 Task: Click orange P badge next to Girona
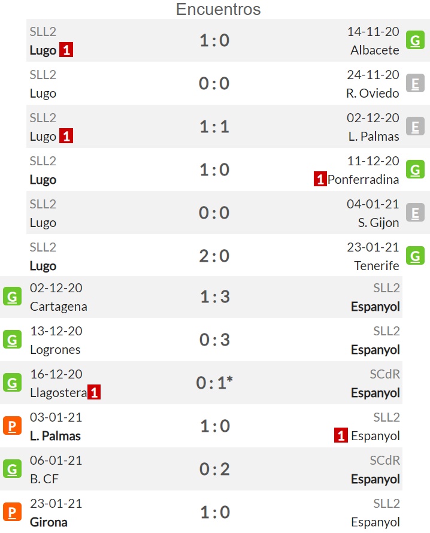point(12,512)
